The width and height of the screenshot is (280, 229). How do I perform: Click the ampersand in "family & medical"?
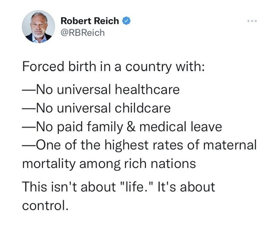tap(131, 127)
